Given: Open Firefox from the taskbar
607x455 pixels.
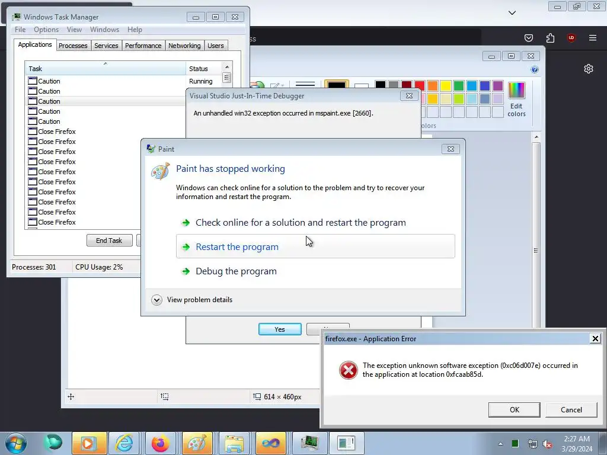Looking at the screenshot, I should (160, 443).
